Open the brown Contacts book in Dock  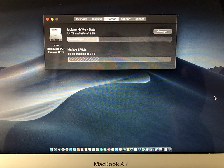coord(78,150)
